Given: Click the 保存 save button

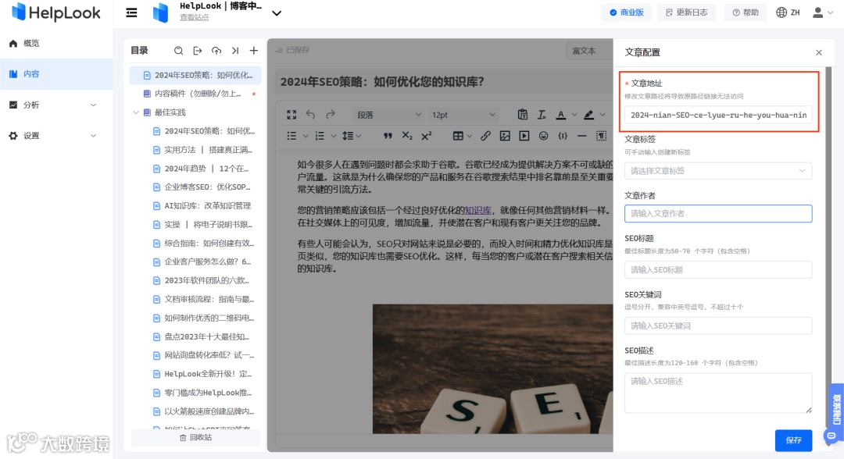Looking at the screenshot, I should pyautogui.click(x=792, y=439).
